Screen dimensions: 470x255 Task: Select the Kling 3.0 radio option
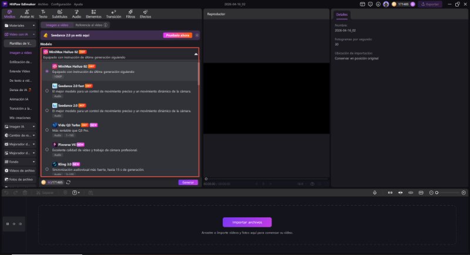pos(47,169)
